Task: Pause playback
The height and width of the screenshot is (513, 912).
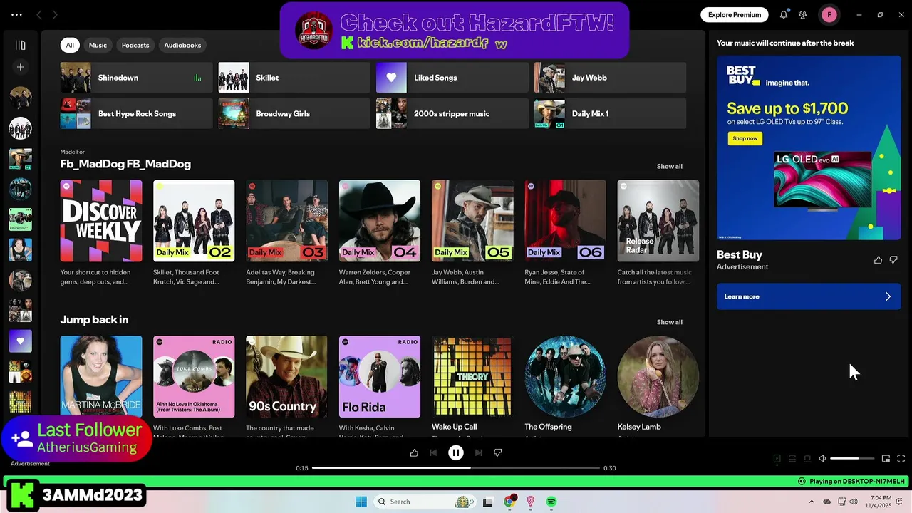Action: tap(456, 452)
